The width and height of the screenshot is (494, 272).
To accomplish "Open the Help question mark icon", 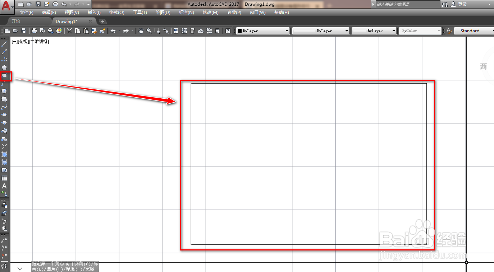I will (228, 31).
